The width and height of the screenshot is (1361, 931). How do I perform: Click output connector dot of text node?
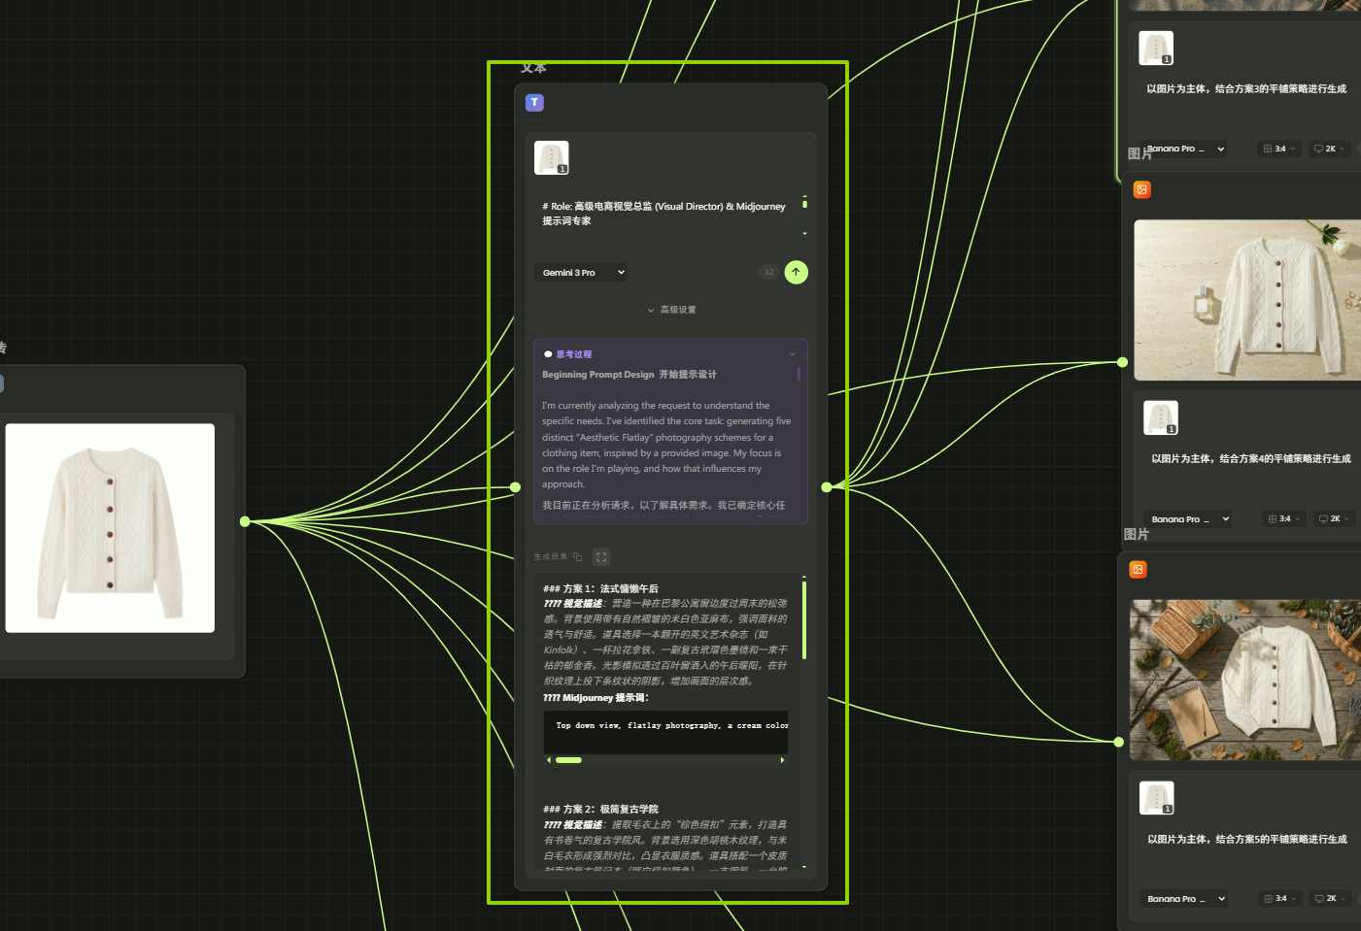click(827, 487)
